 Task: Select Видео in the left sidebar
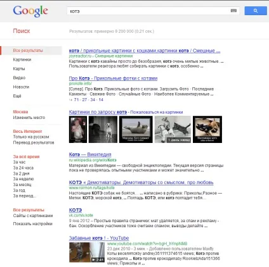(19, 78)
